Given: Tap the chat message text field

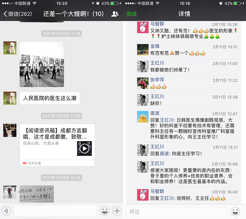Looking at the screenshot, I should [x=55, y=211].
